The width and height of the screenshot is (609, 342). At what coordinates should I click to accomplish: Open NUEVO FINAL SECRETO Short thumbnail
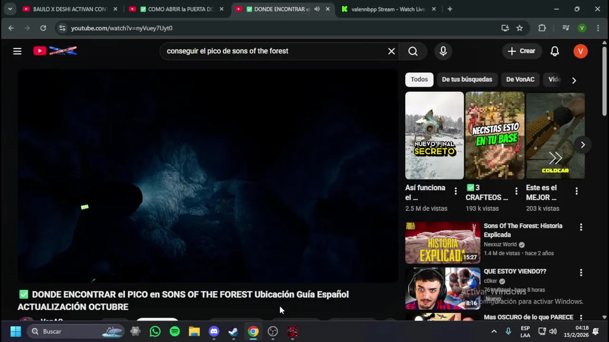(434, 135)
